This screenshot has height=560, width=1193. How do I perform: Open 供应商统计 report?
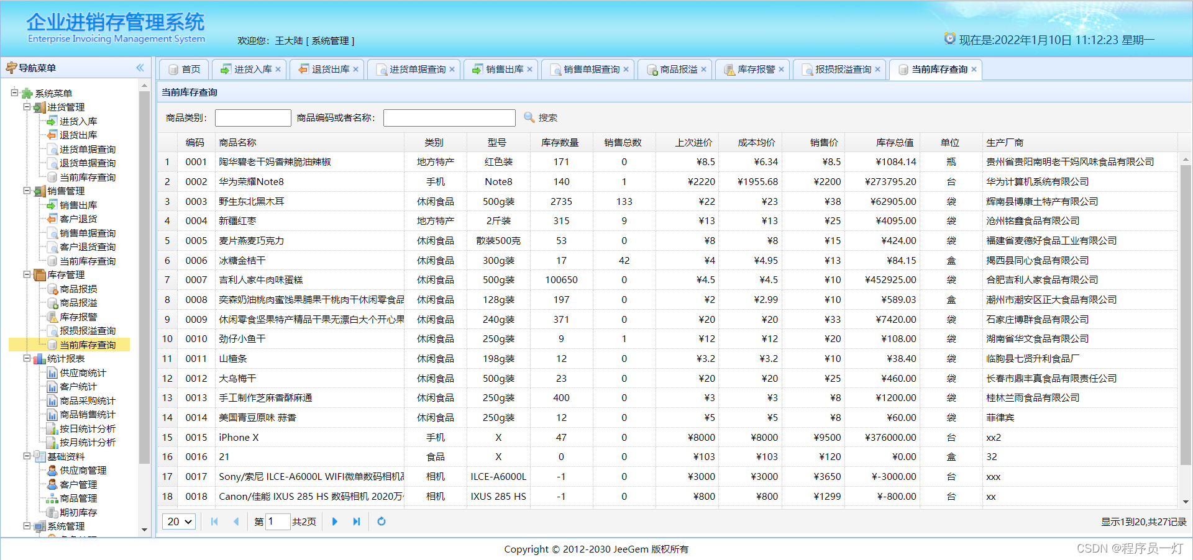pyautogui.click(x=83, y=373)
